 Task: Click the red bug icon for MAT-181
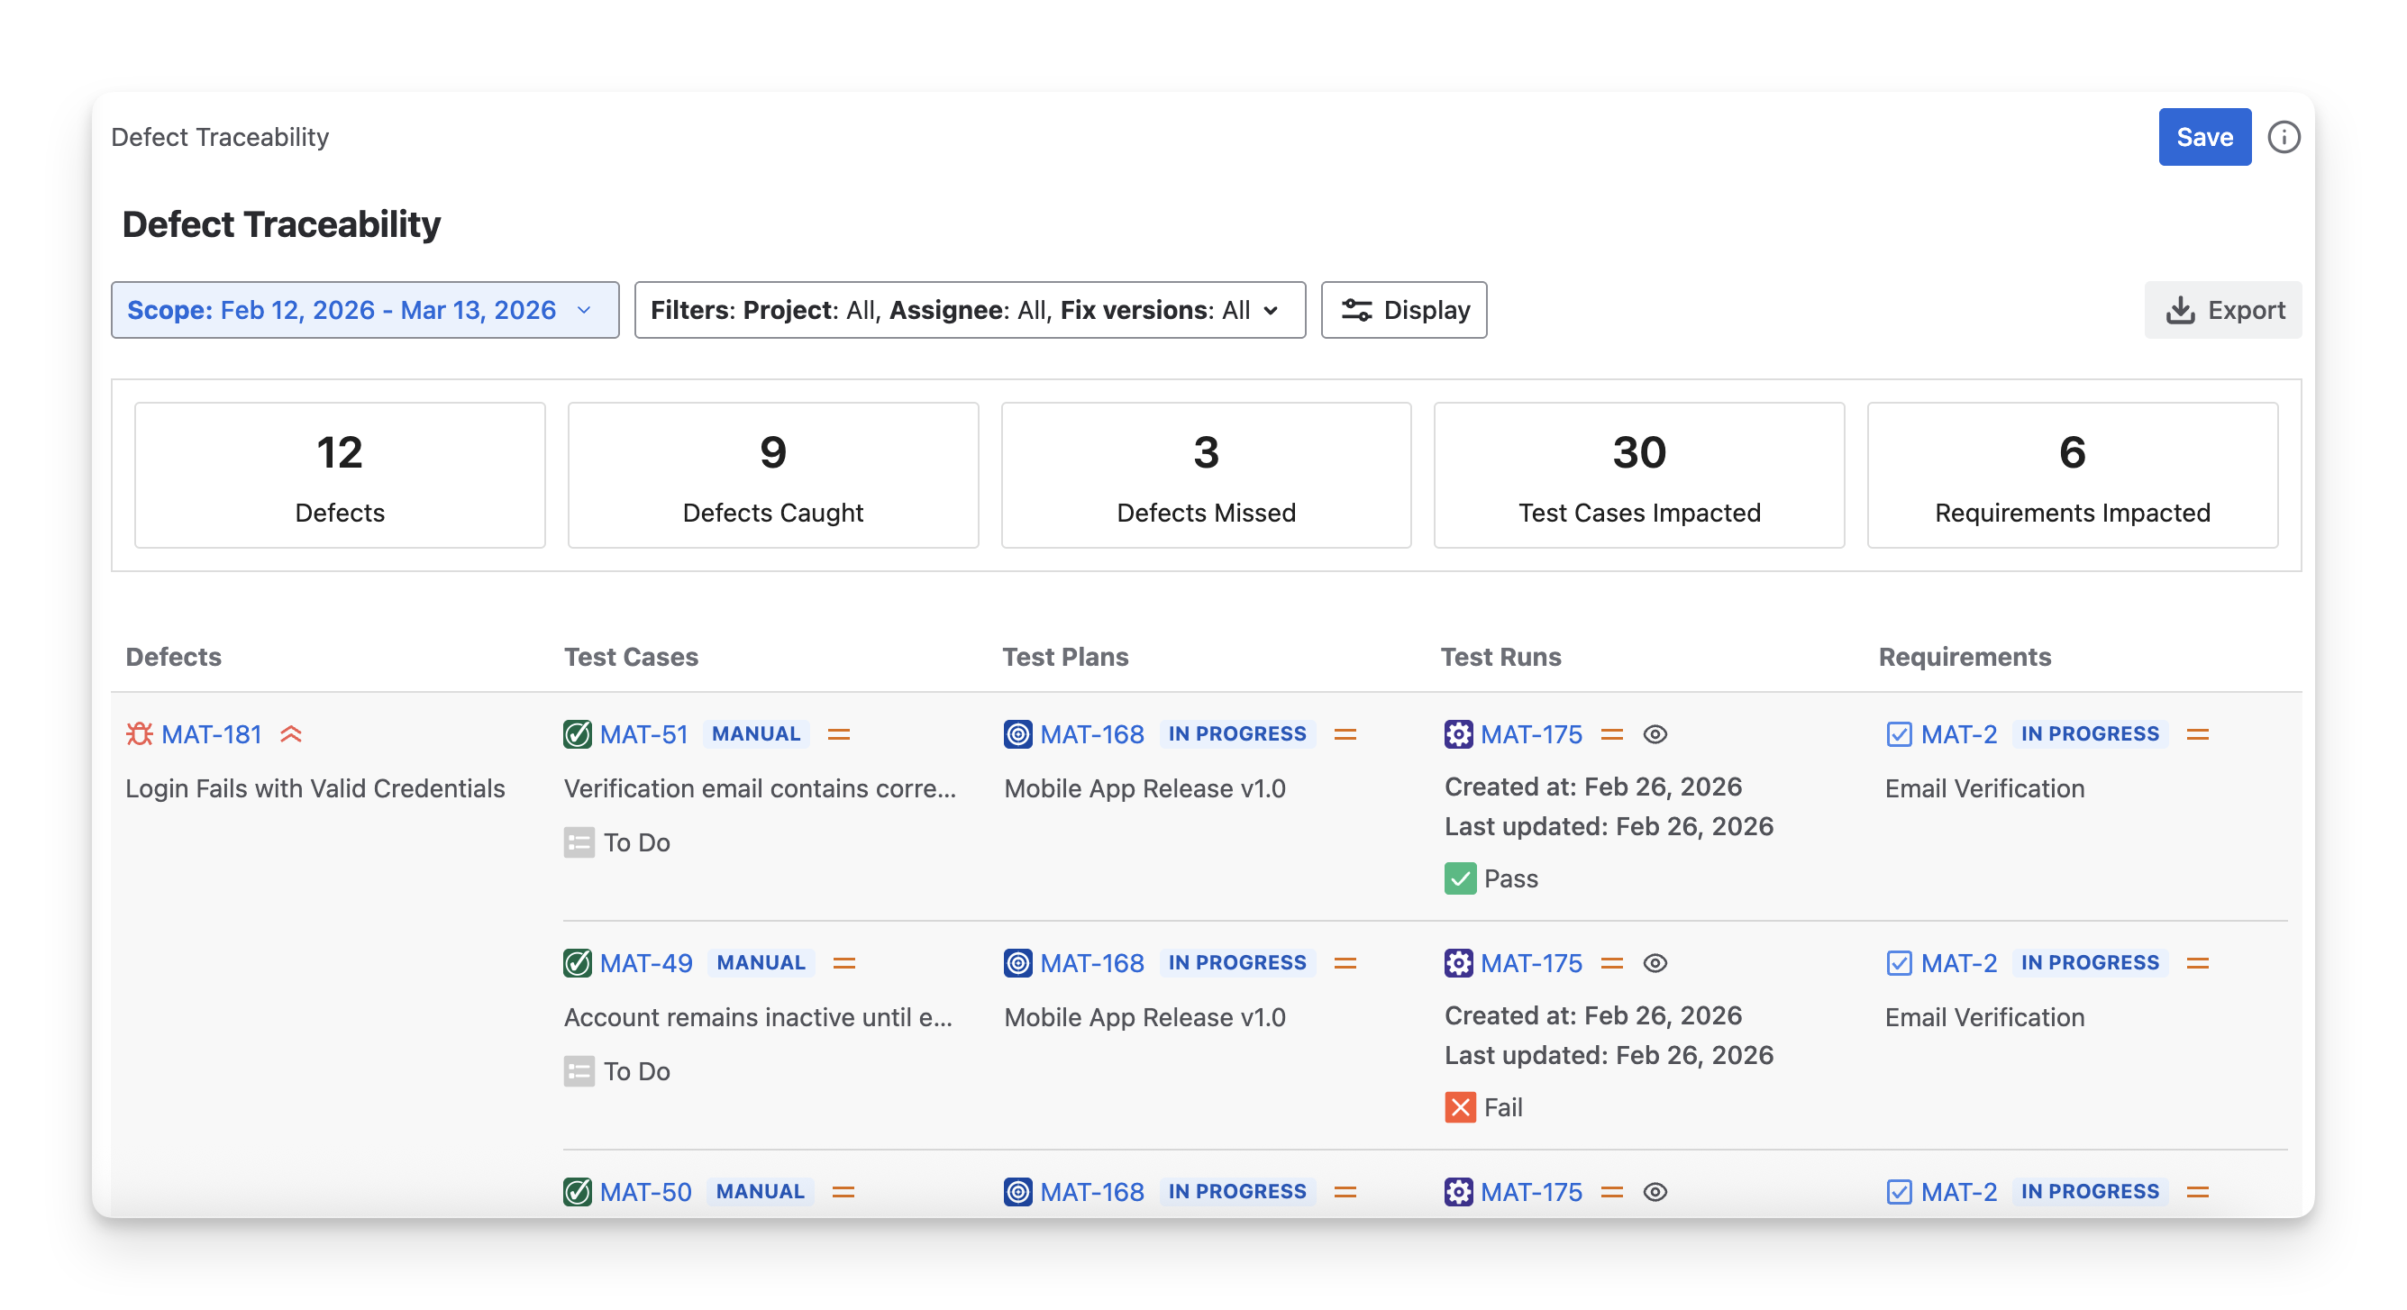click(139, 734)
